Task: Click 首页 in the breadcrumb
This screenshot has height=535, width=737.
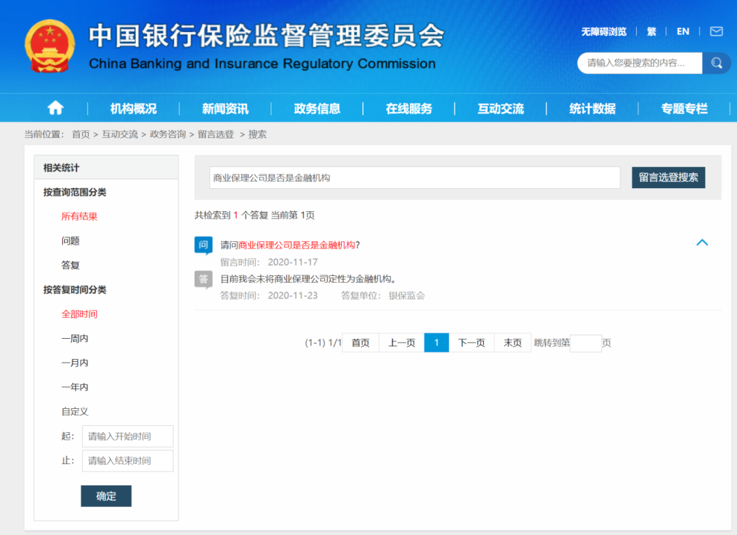Action: coord(81,134)
